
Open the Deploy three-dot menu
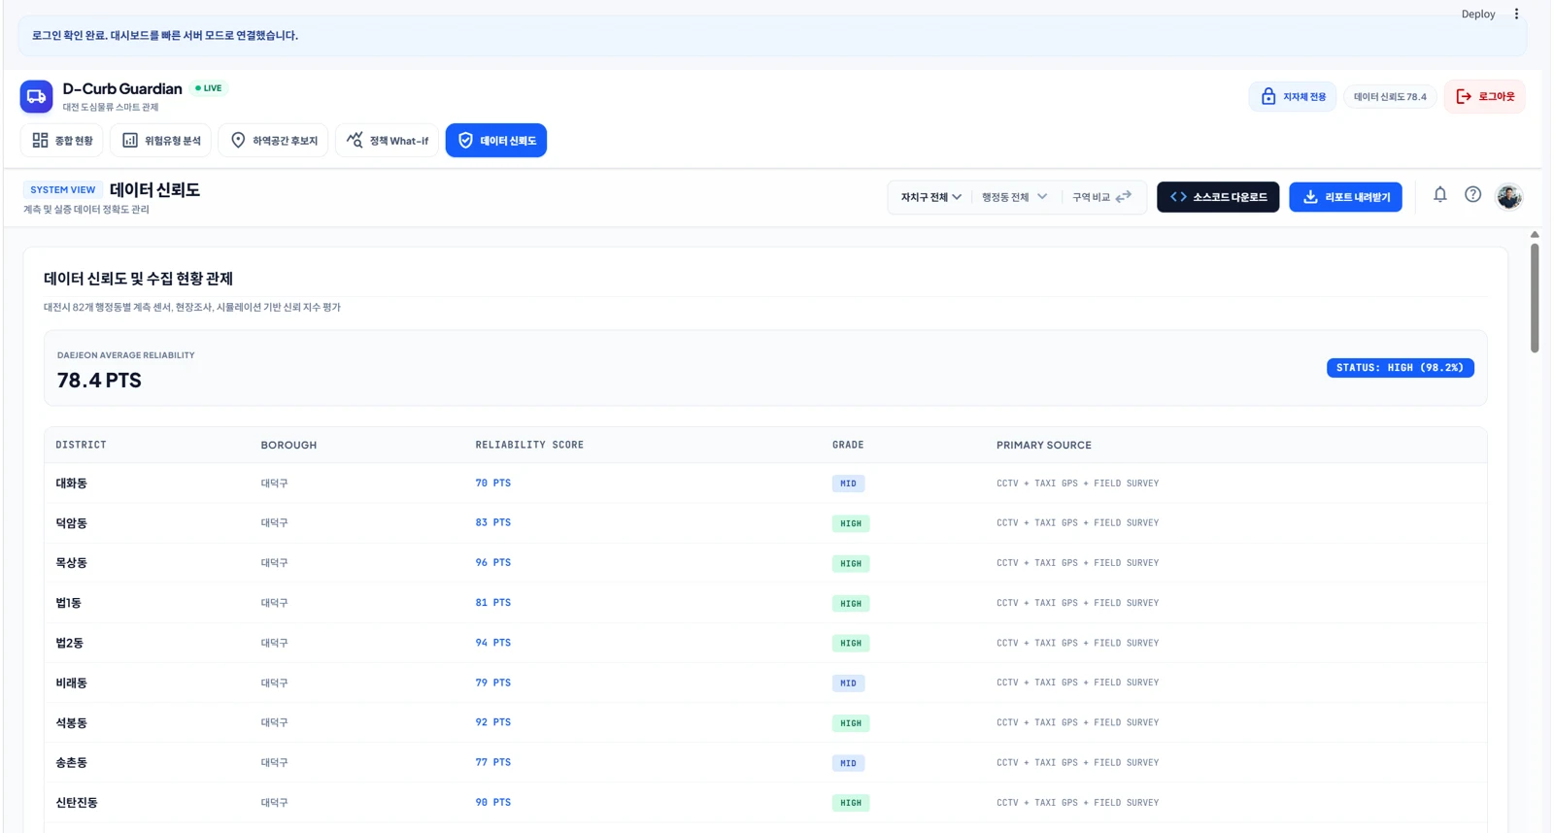coord(1516,14)
